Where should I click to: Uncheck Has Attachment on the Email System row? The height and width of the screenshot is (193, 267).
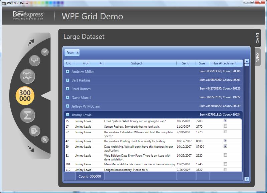pyautogui.click(x=226, y=121)
